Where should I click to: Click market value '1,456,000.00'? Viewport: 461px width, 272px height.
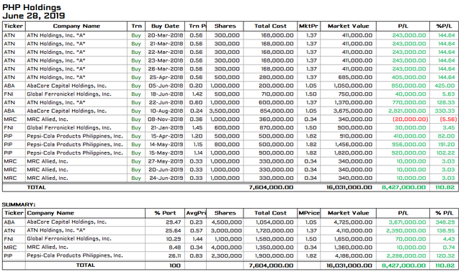click(x=353, y=145)
